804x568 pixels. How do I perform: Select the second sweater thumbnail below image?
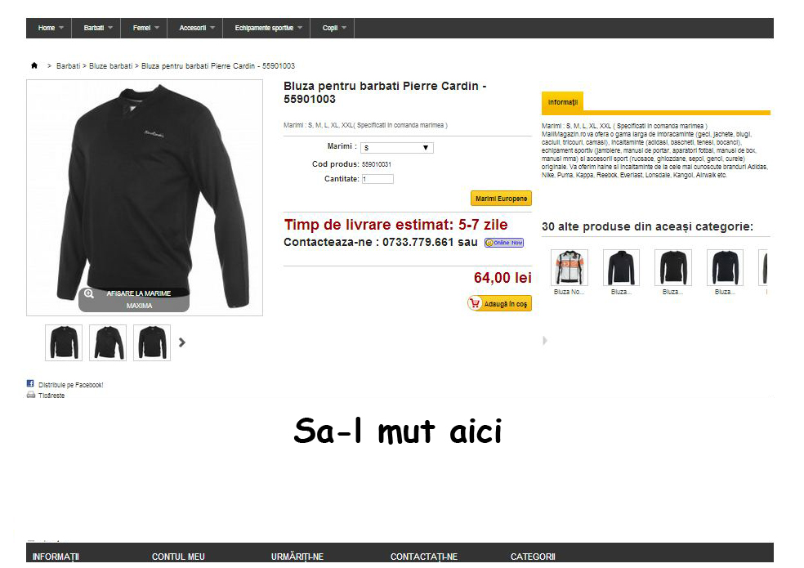(108, 342)
